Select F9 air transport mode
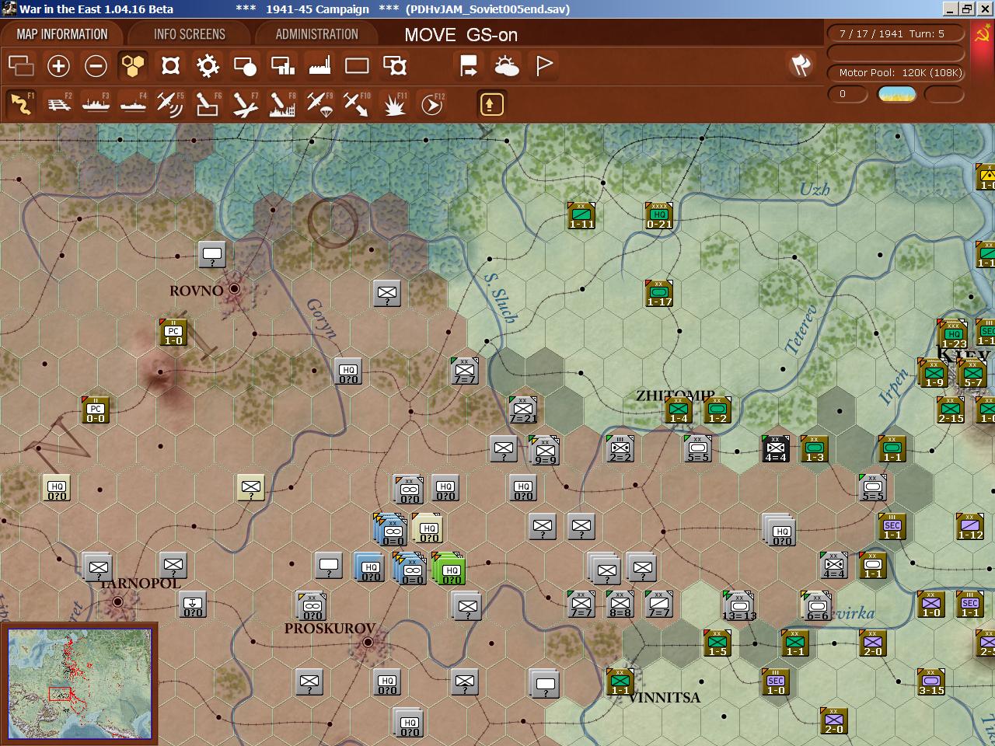This screenshot has height=746, width=995. pyautogui.click(x=319, y=104)
